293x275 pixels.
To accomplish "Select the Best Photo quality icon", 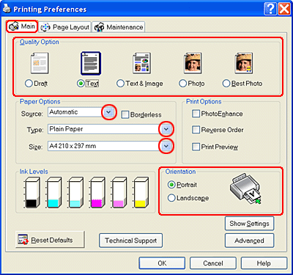I will [244, 63].
